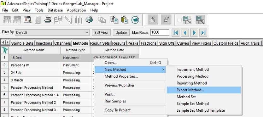Click the three test tubes icon

(x=79, y=19)
